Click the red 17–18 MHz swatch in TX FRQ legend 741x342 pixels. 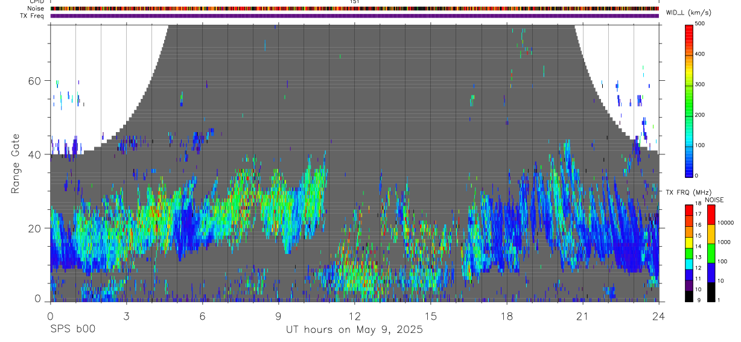click(x=689, y=210)
